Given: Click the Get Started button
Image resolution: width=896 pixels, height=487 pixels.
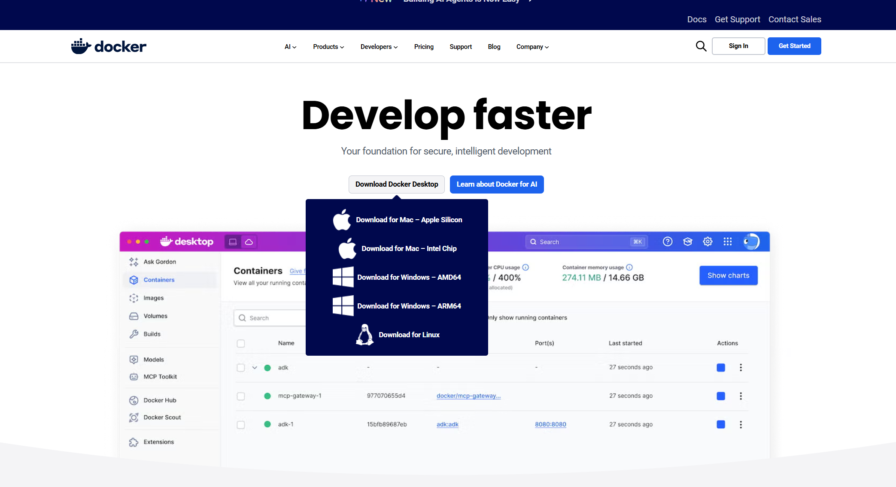Looking at the screenshot, I should point(794,46).
